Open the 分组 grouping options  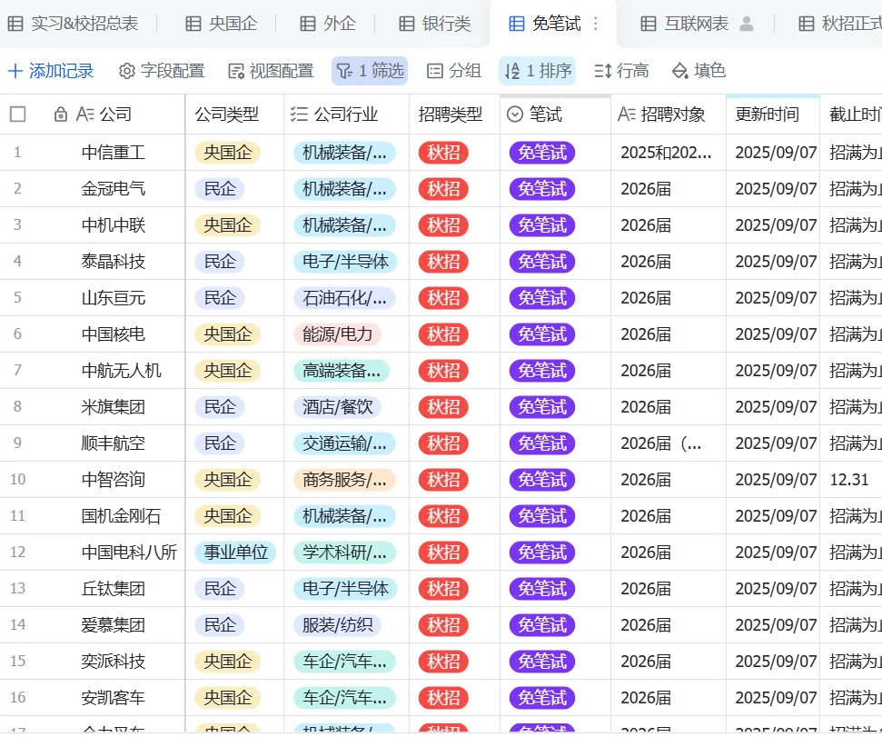454,71
